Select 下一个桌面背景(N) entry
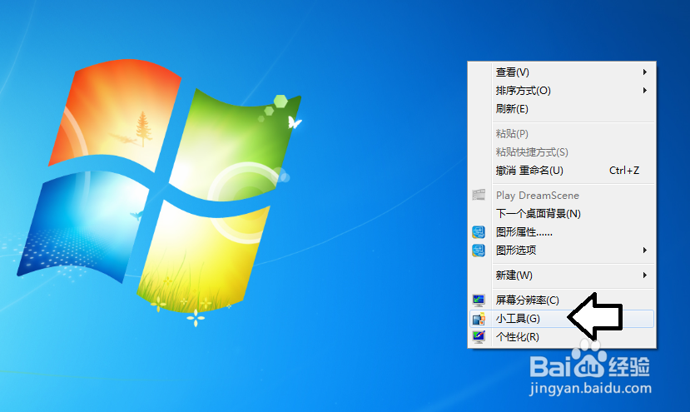Viewport: 690px width, 412px height. point(562,213)
